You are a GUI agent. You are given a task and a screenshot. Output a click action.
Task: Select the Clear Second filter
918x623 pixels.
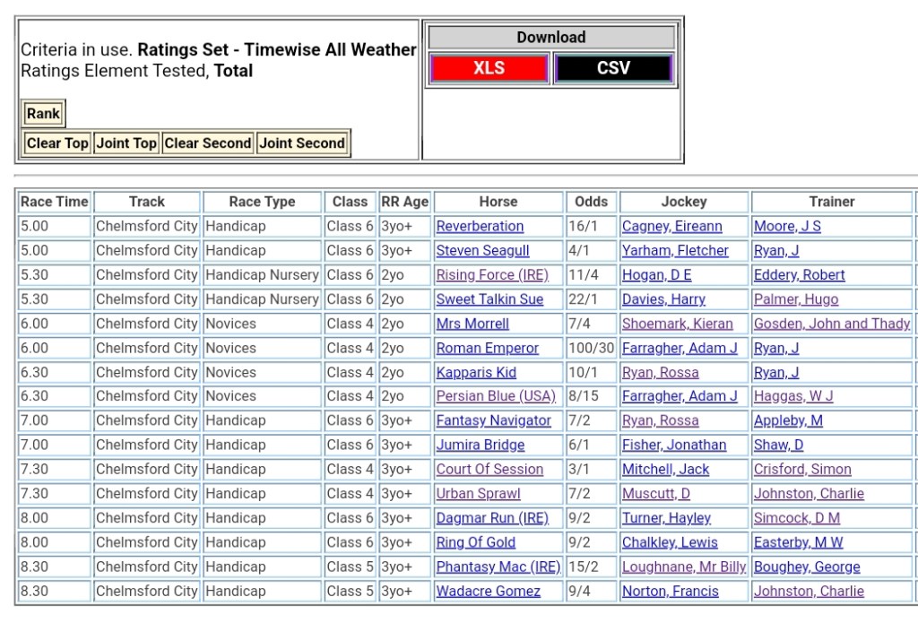pyautogui.click(x=208, y=143)
